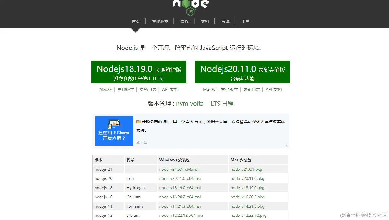389x220 pixels.
Task: Download node-v20.11.0.pkg Mac installer
Action: 248,178
